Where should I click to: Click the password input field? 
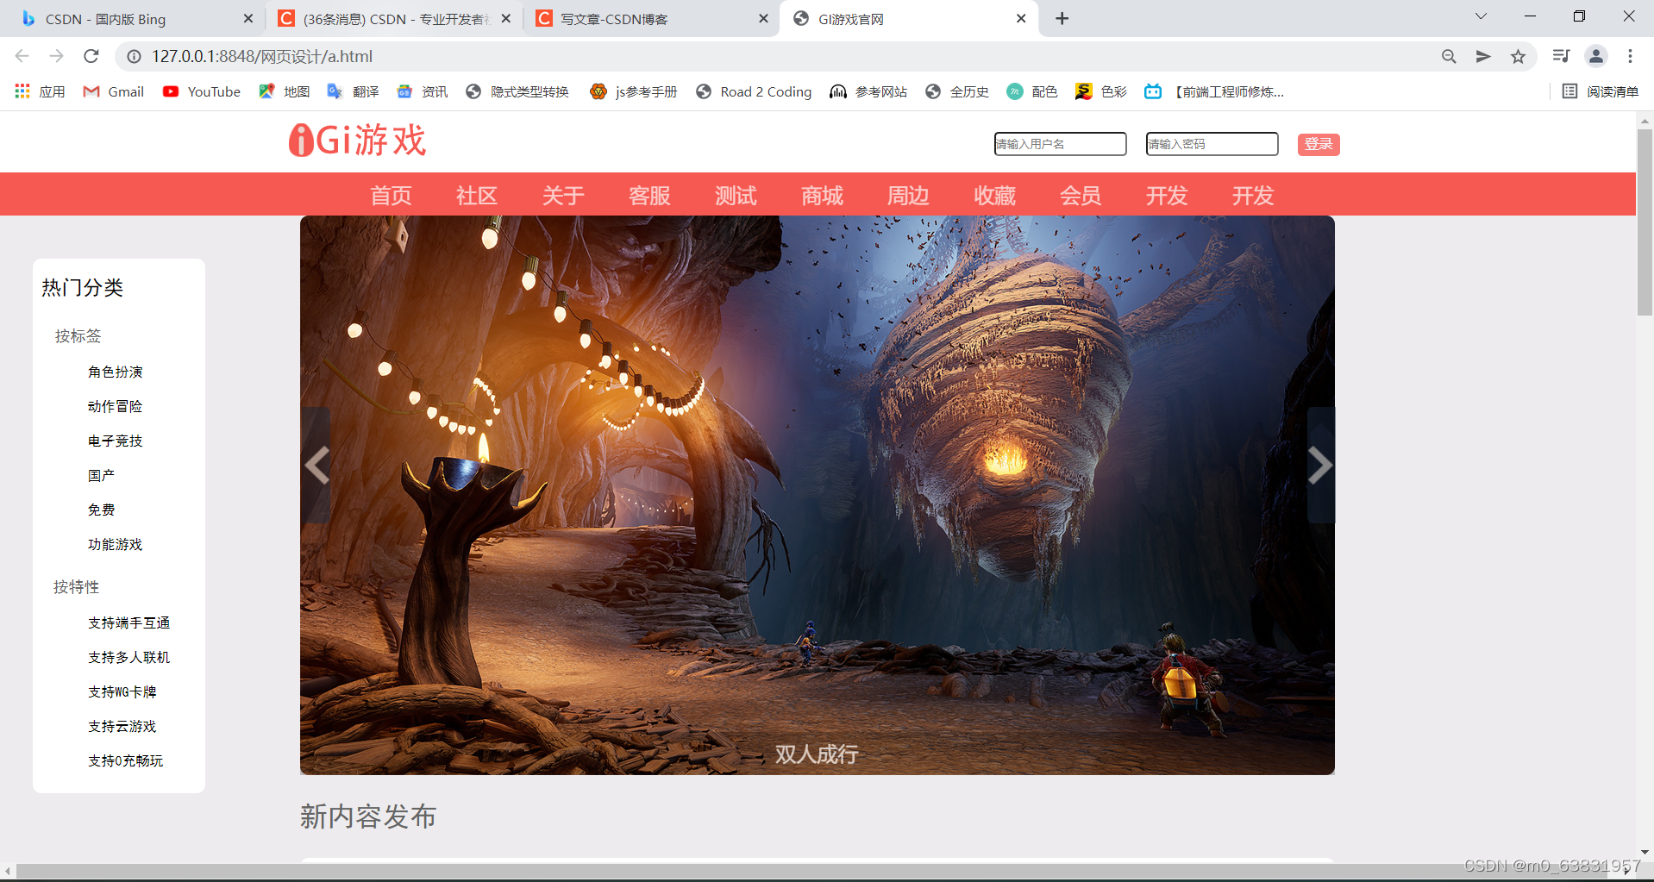pos(1212,144)
